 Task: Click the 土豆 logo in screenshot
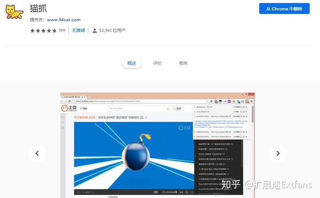pyautogui.click(x=69, y=109)
